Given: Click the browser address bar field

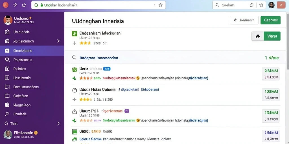Looking at the screenshot, I should coord(98,5).
